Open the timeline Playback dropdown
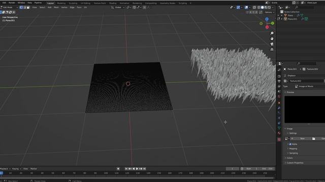This screenshot has height=182, width=325. coord(5,169)
